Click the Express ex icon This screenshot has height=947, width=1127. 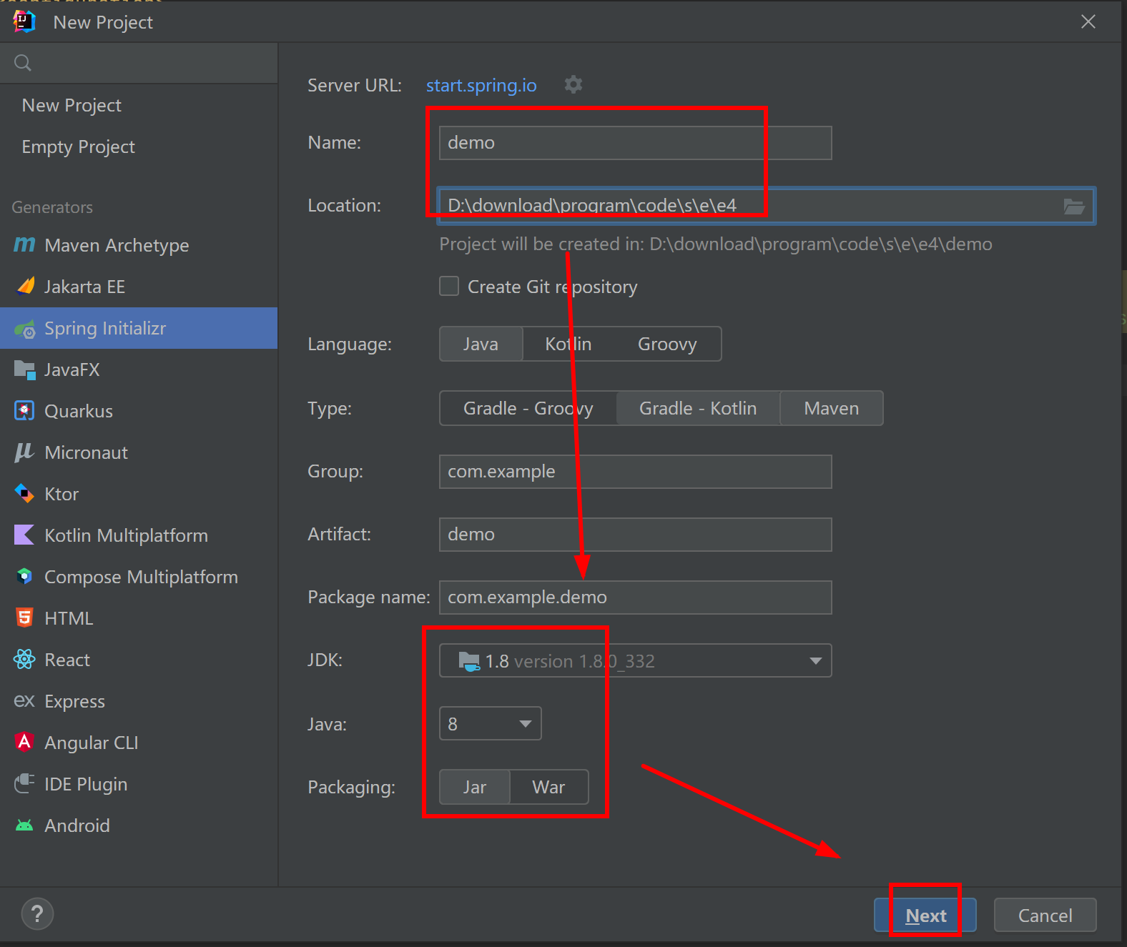coord(24,700)
